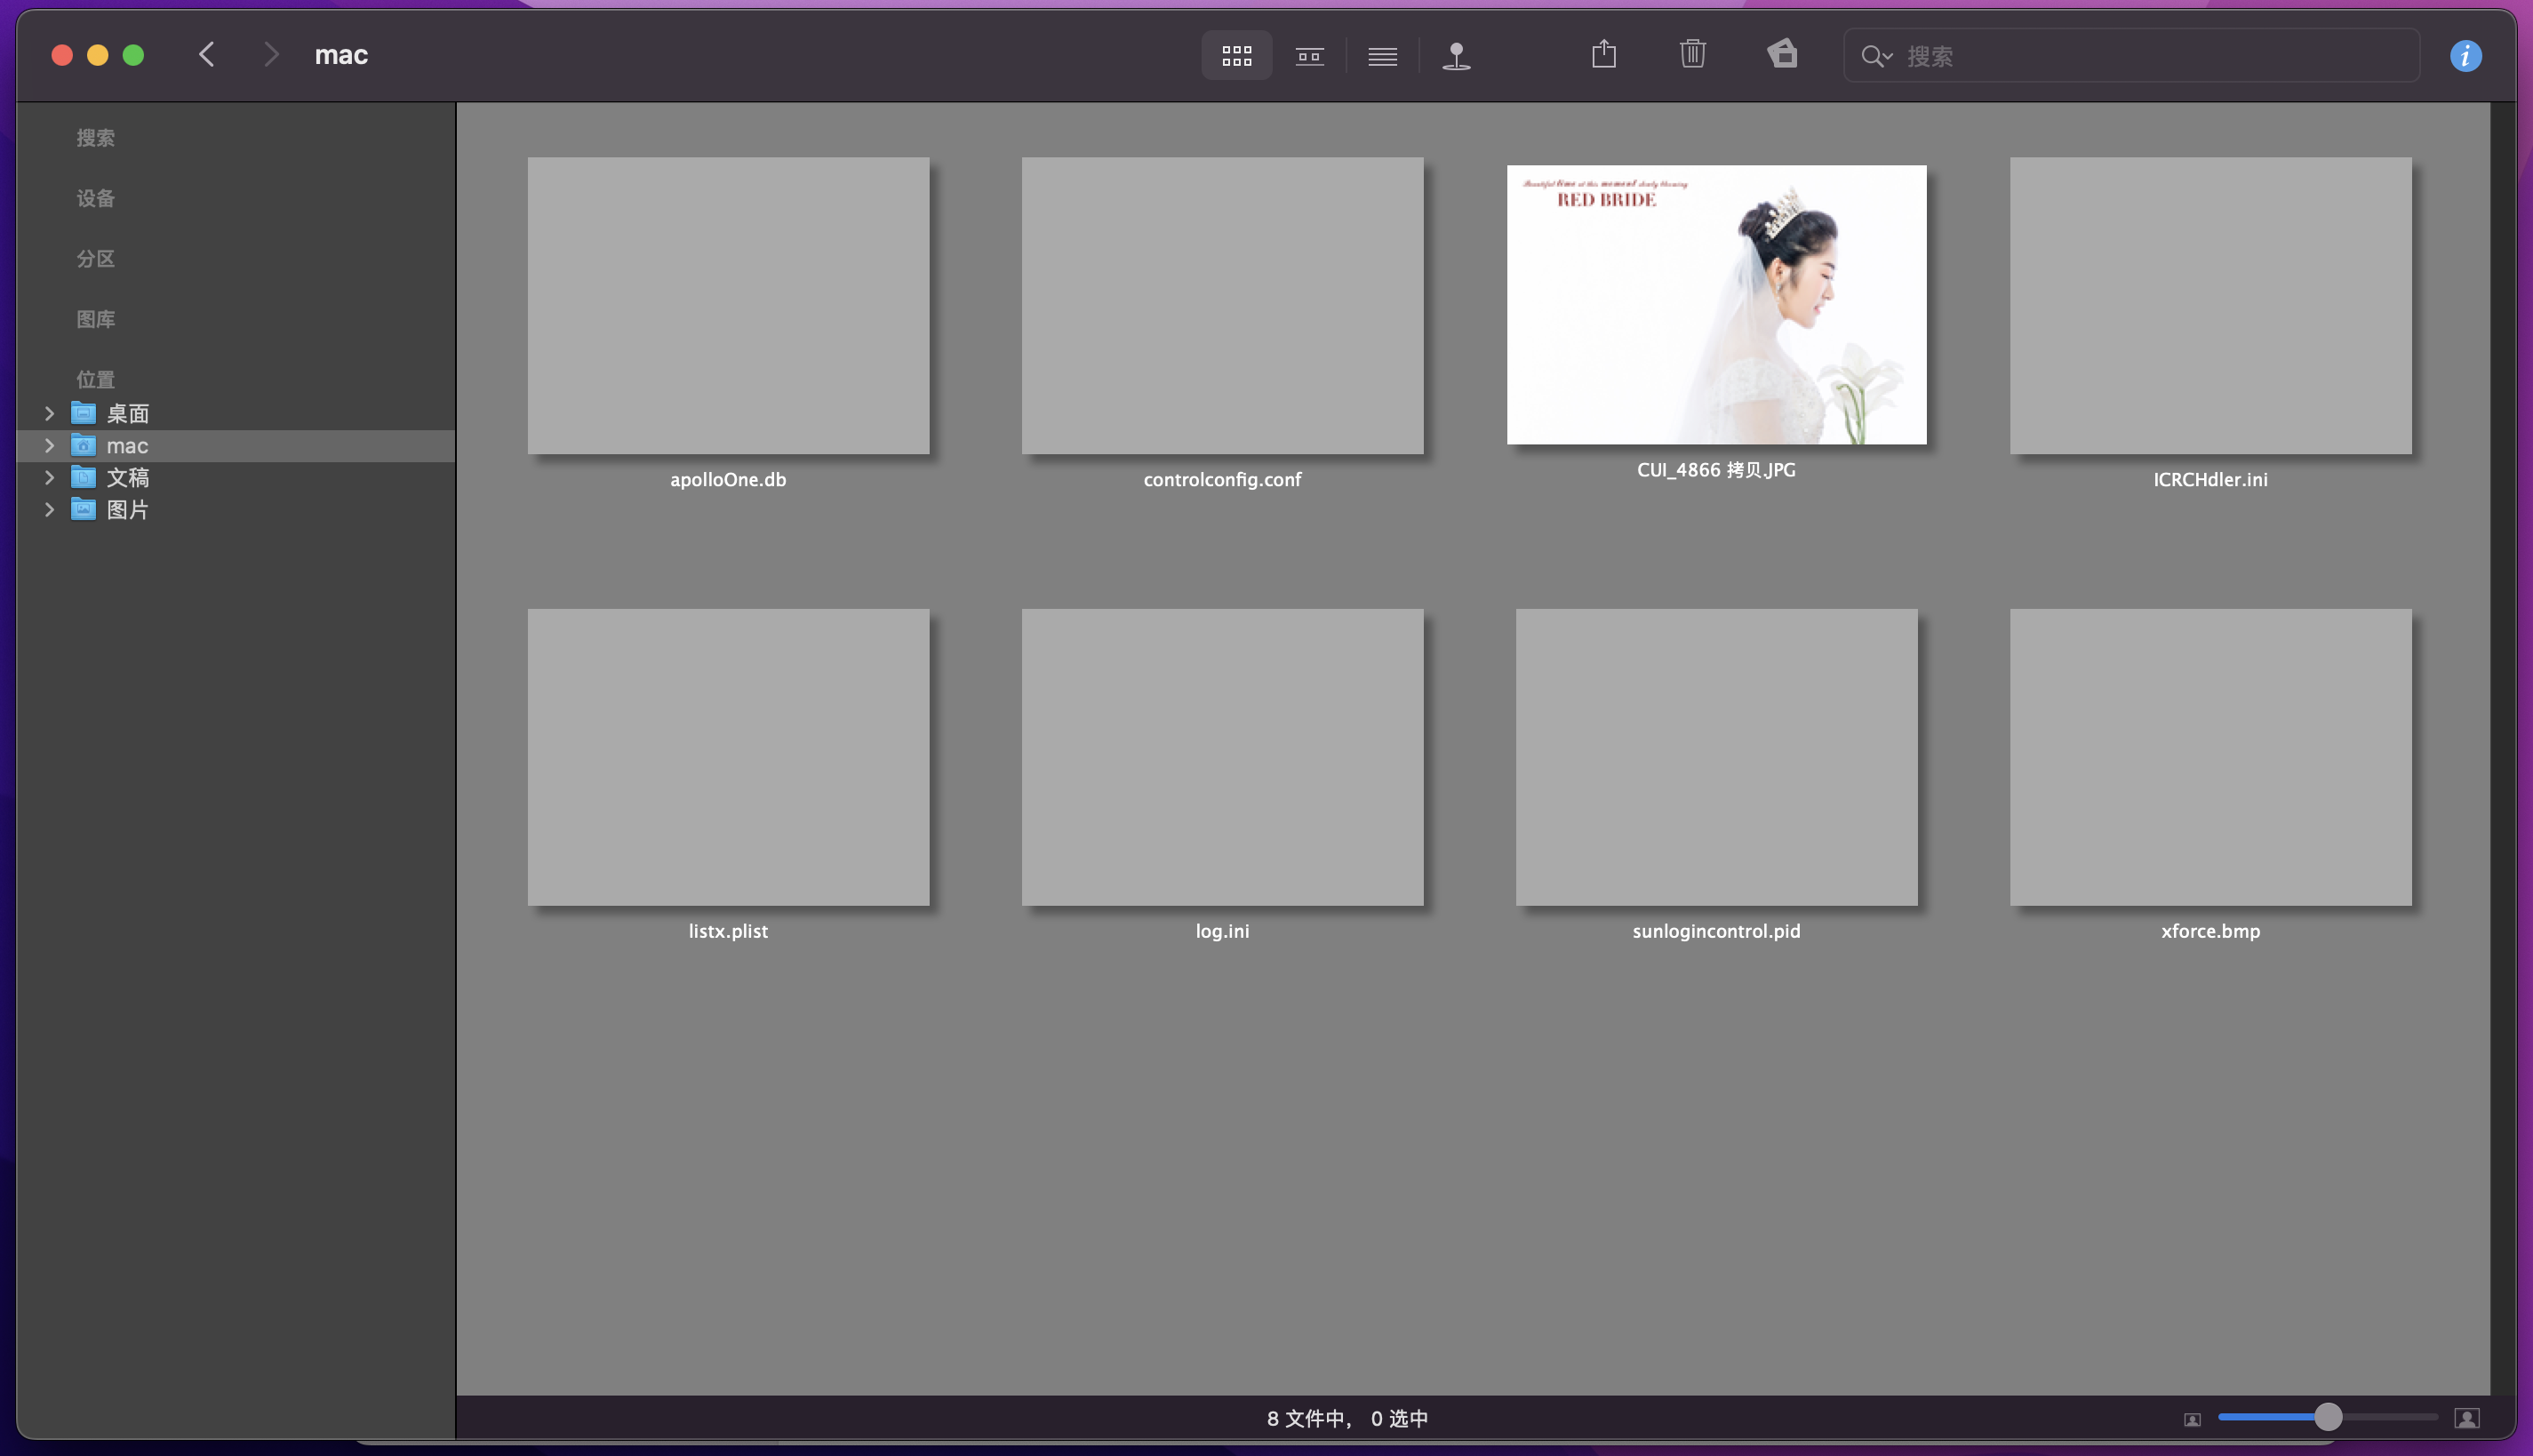Adjust the thumbnail size slider
The width and height of the screenshot is (2533, 1456).
pyautogui.click(x=2328, y=1417)
